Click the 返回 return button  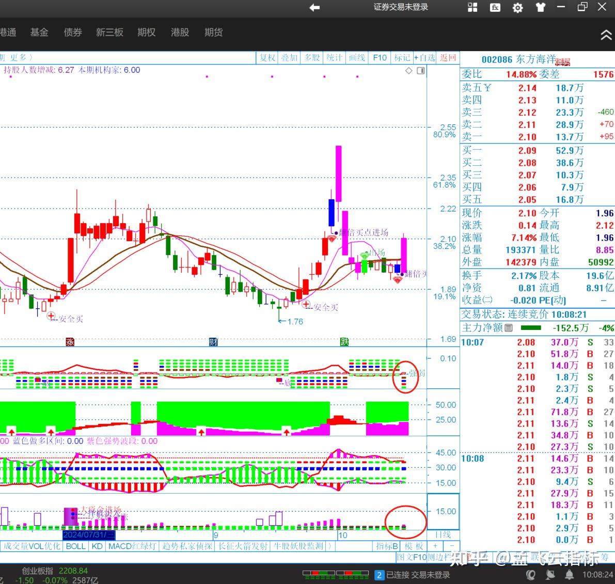coord(448,58)
